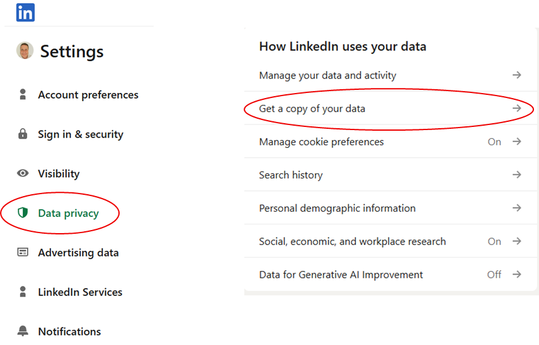Go to the Notifications settings section

click(69, 331)
